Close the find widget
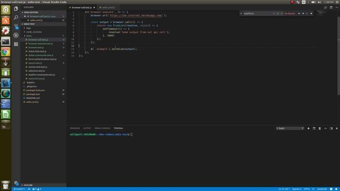Screen dimensions: 340x191 pos(311,13)
